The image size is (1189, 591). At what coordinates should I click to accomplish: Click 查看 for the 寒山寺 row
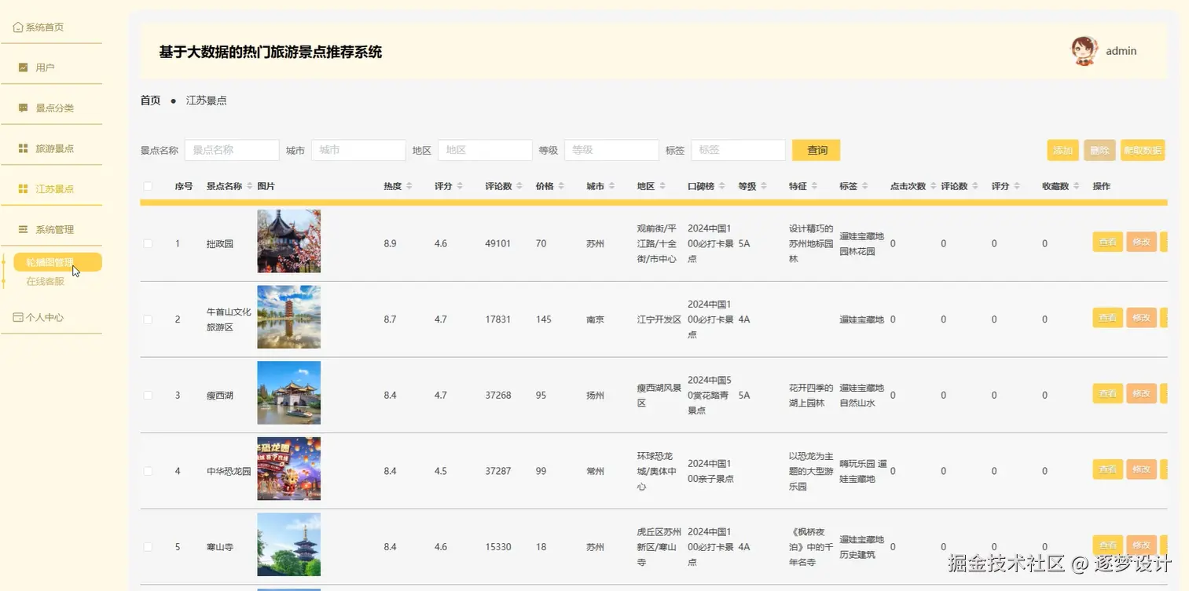[1107, 545]
